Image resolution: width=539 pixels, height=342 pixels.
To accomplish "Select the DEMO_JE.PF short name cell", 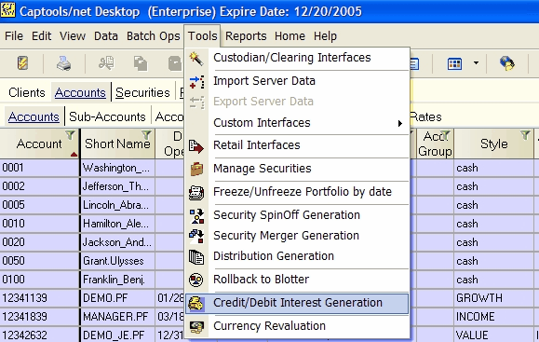I will pos(117,335).
